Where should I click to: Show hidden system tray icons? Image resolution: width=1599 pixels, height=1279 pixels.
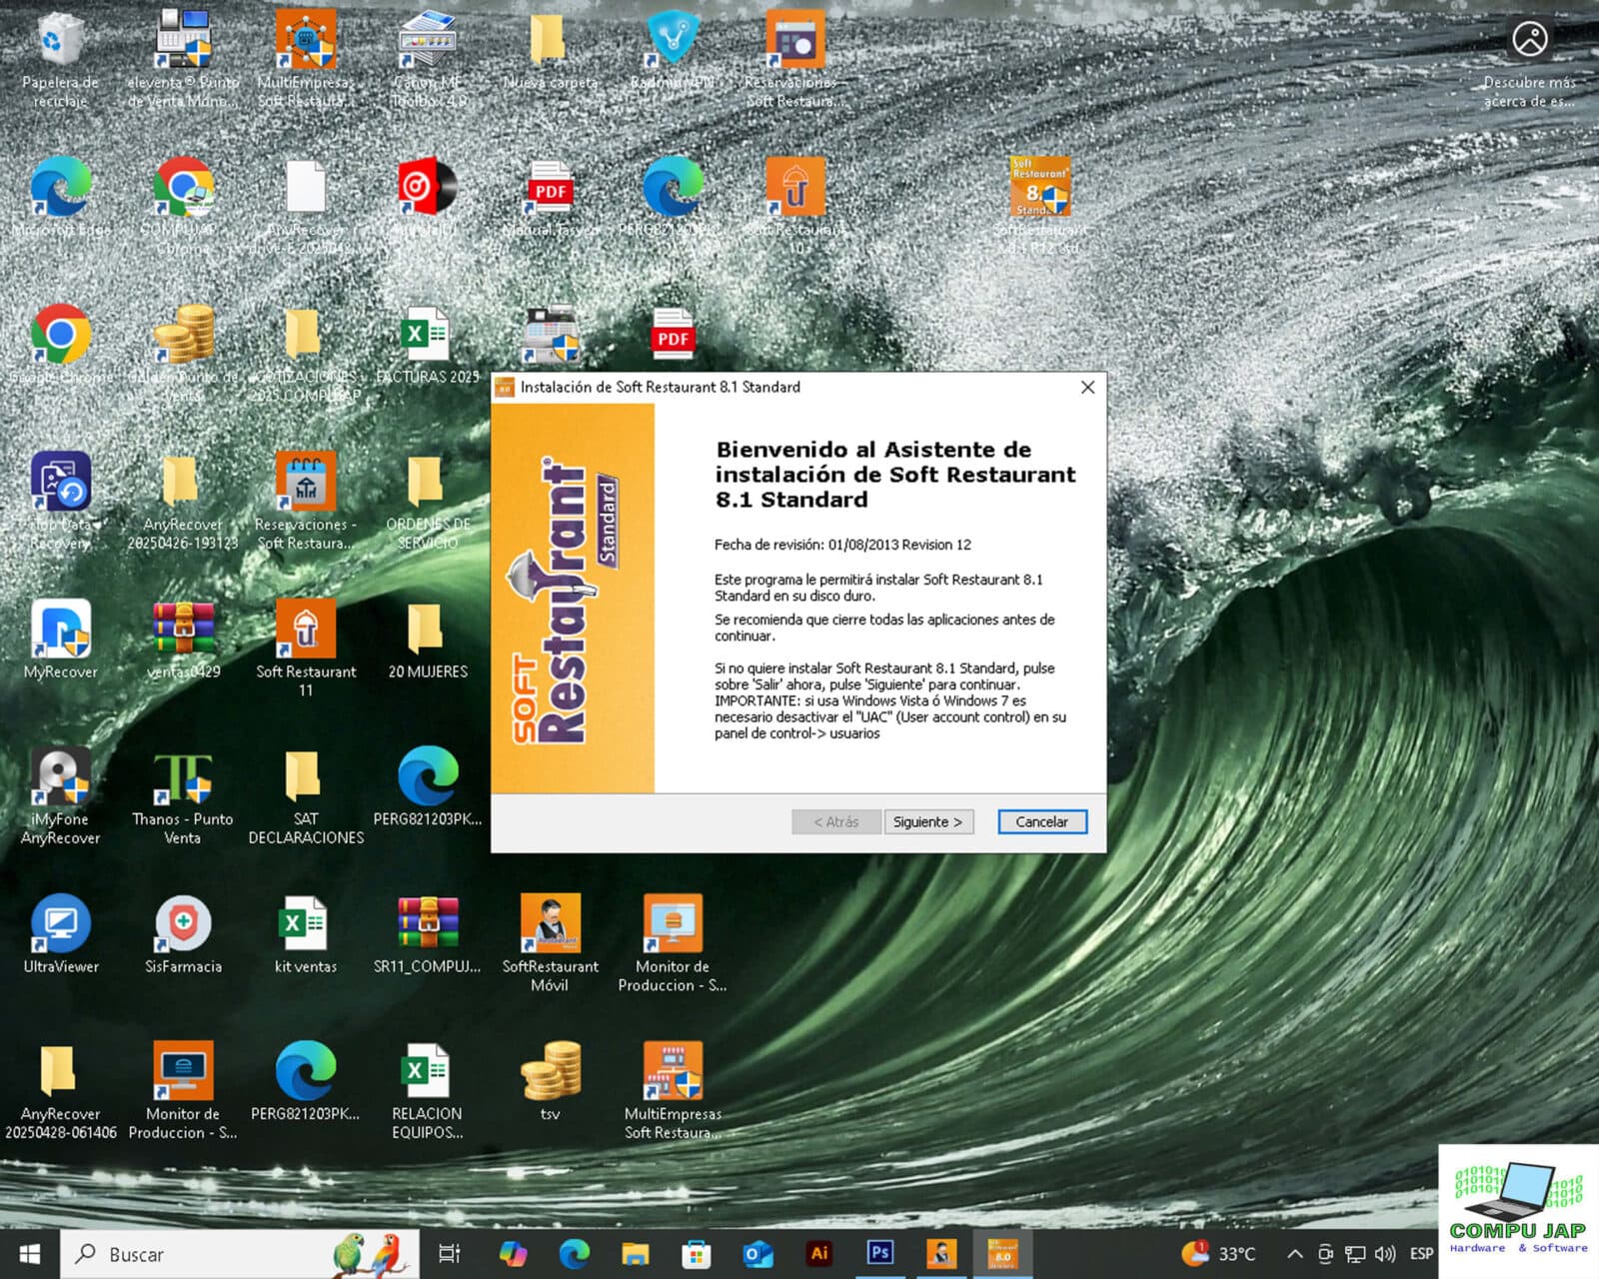click(x=1294, y=1254)
